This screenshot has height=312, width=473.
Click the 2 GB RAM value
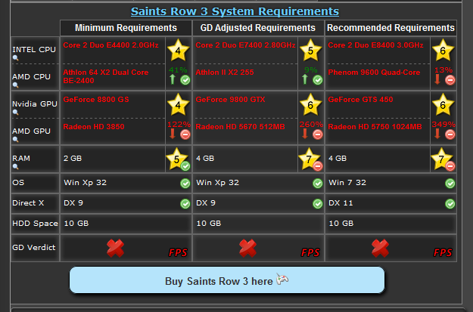pos(73,159)
